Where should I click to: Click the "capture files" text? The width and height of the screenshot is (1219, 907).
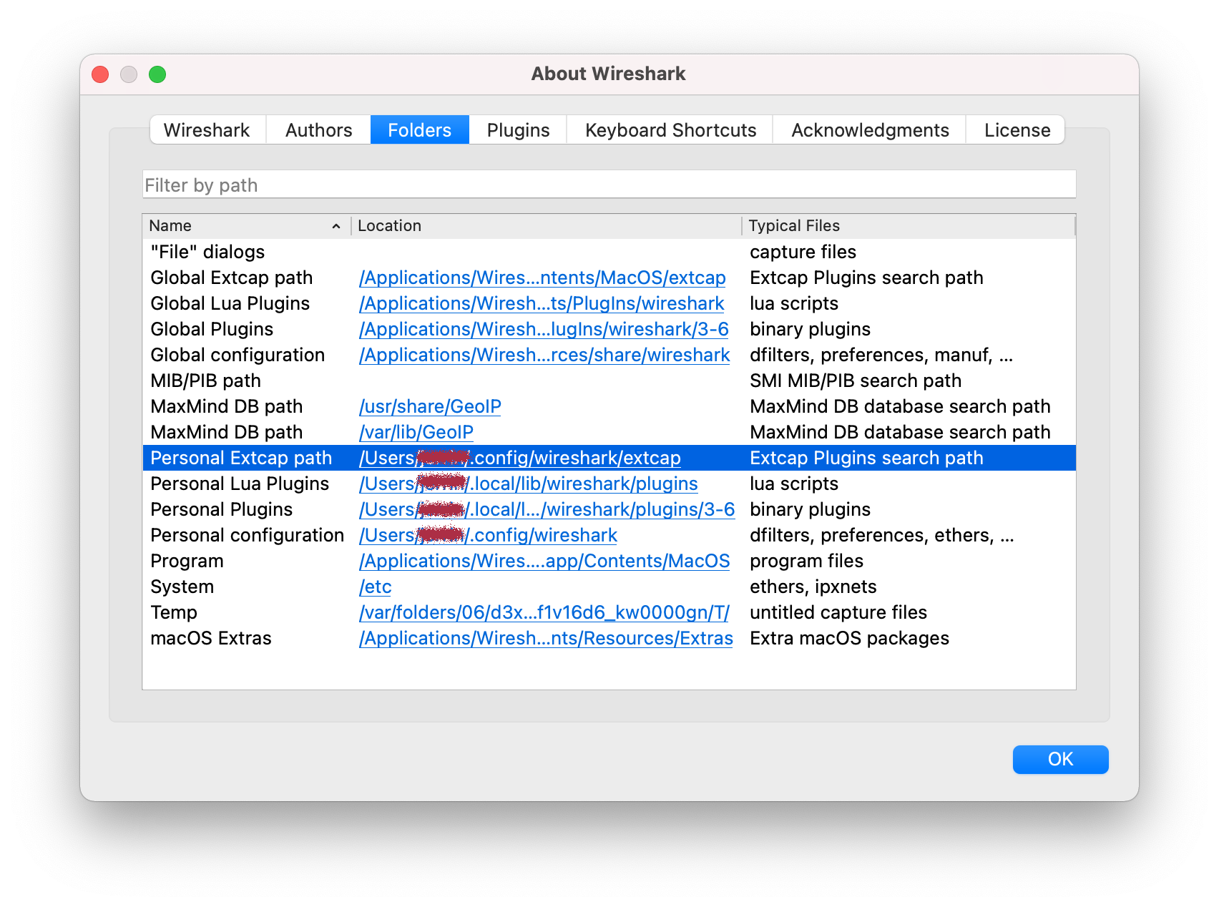(x=803, y=252)
